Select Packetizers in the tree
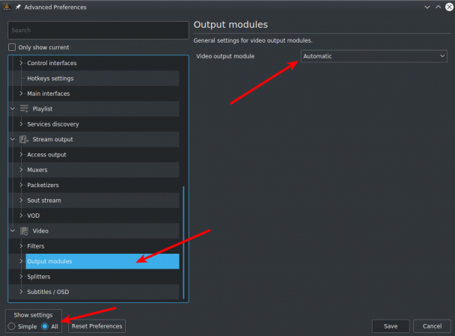The image size is (455, 336). (43, 185)
